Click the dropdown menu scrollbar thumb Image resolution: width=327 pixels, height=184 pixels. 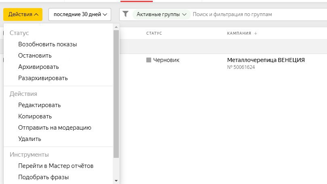(x=116, y=94)
